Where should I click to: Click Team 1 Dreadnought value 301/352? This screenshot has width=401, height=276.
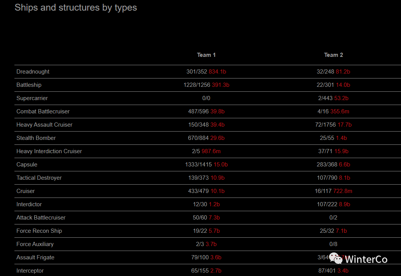(197, 72)
